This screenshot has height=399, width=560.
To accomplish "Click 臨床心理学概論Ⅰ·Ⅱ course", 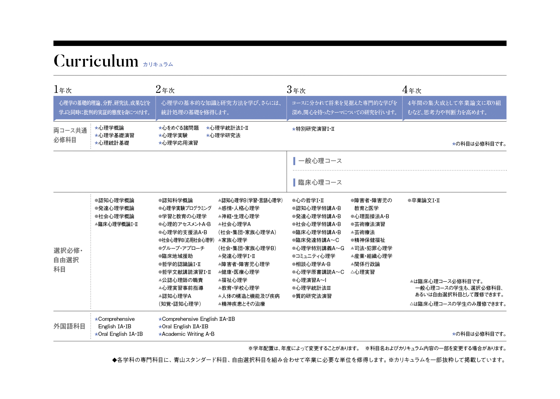I will coord(116,224).
